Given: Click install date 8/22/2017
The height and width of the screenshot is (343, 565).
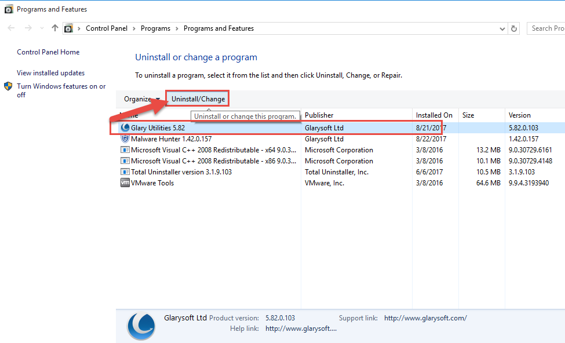Looking at the screenshot, I should pyautogui.click(x=431, y=138).
